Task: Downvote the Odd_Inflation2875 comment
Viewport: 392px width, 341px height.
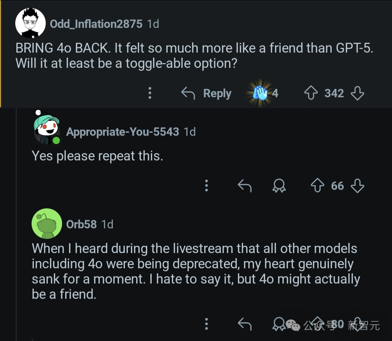Action: tap(357, 94)
